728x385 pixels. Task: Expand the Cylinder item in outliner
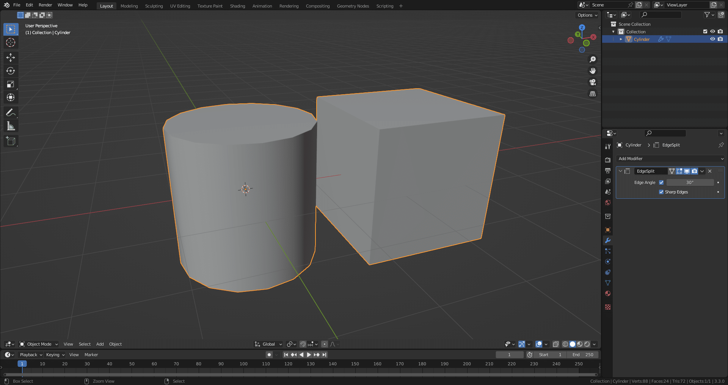click(621, 39)
